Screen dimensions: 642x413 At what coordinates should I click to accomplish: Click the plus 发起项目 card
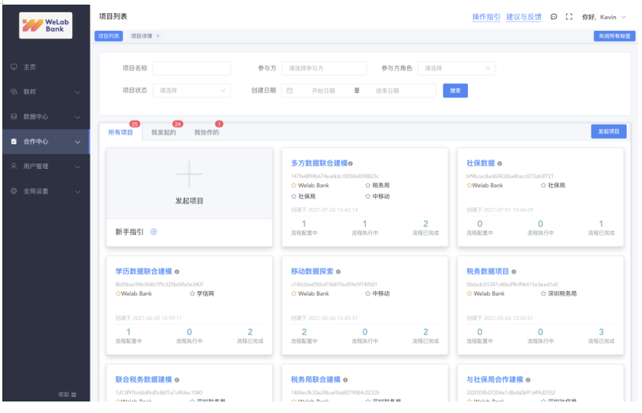[189, 183]
